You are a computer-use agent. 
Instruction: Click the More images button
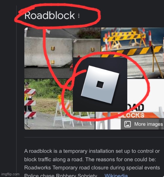[143, 124]
